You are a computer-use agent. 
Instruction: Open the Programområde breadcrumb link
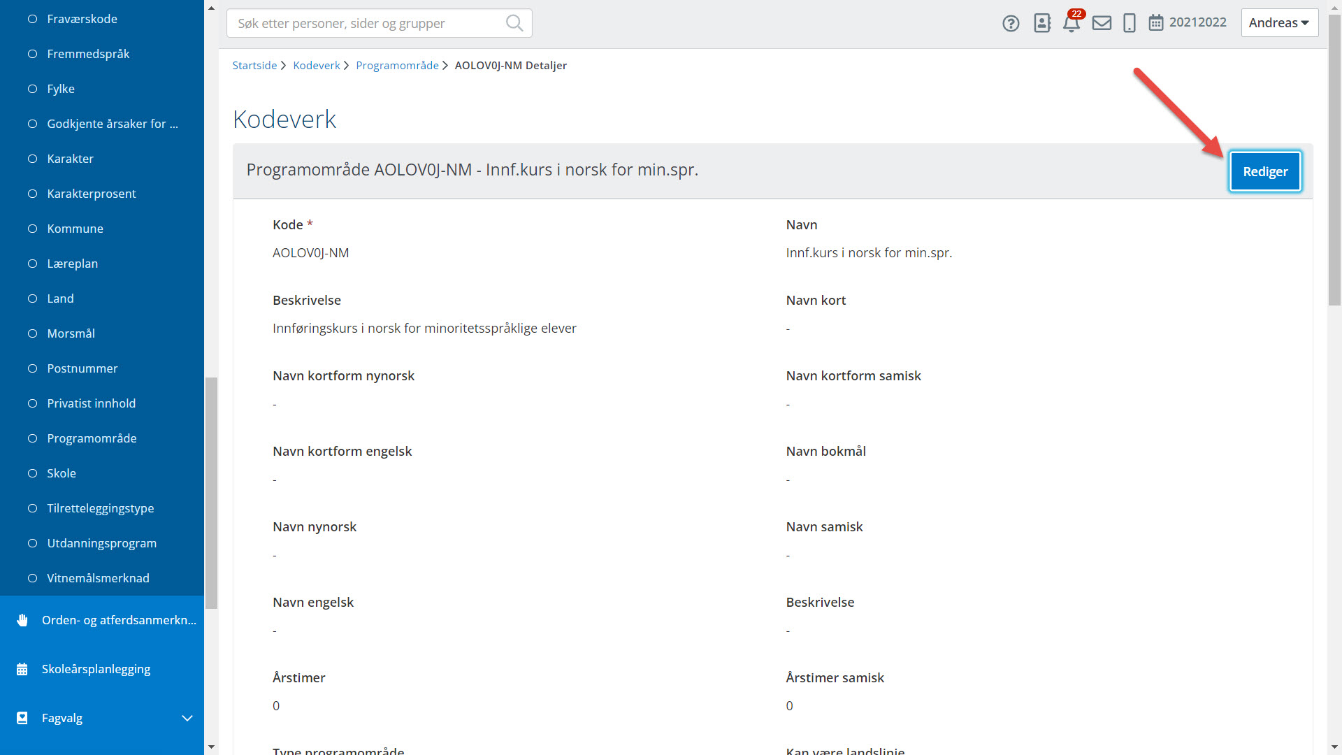tap(397, 65)
